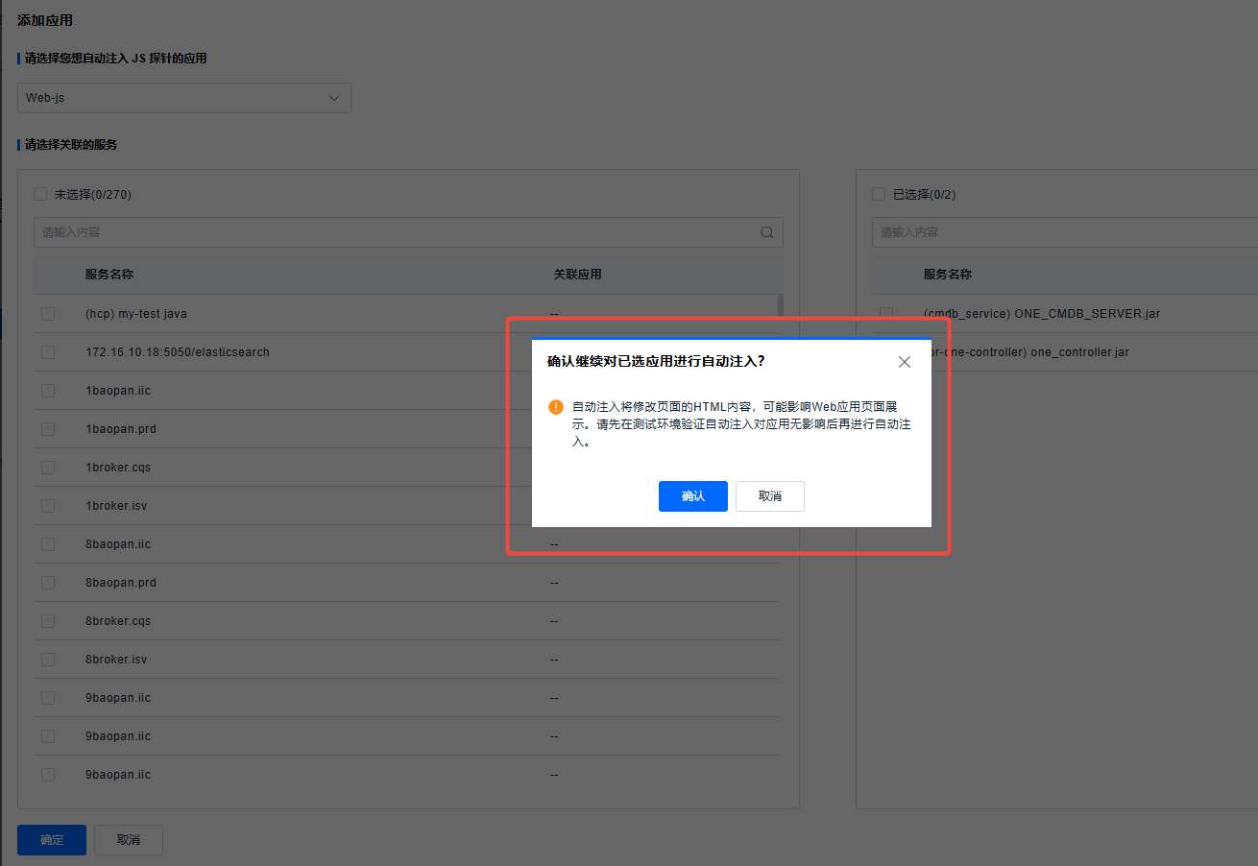Tick the 1broker.cqs service checkbox

point(48,468)
